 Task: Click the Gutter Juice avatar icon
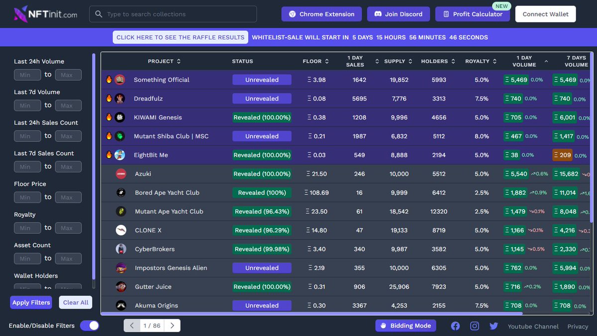click(x=121, y=287)
